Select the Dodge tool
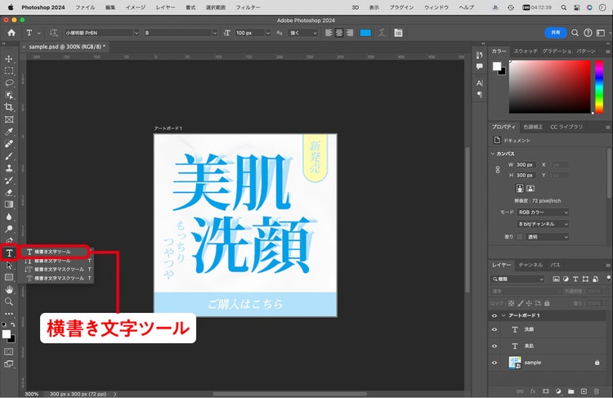Image resolution: width=613 pixels, height=398 pixels. click(9, 229)
